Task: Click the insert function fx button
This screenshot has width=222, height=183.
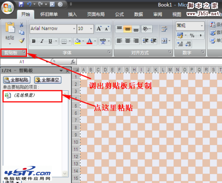Action: coord(73,62)
